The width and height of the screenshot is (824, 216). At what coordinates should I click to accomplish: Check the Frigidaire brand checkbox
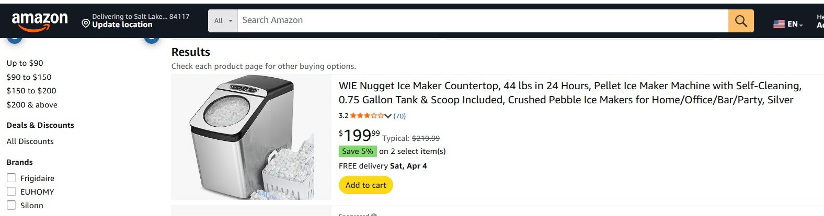pyautogui.click(x=12, y=178)
